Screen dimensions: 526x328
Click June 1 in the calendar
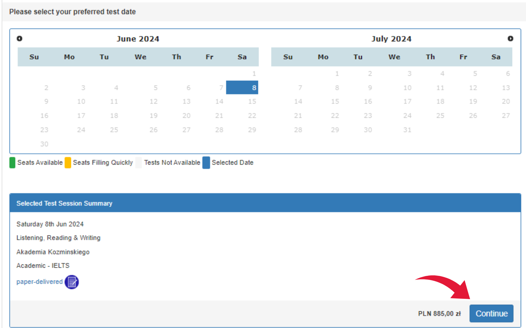pos(254,74)
